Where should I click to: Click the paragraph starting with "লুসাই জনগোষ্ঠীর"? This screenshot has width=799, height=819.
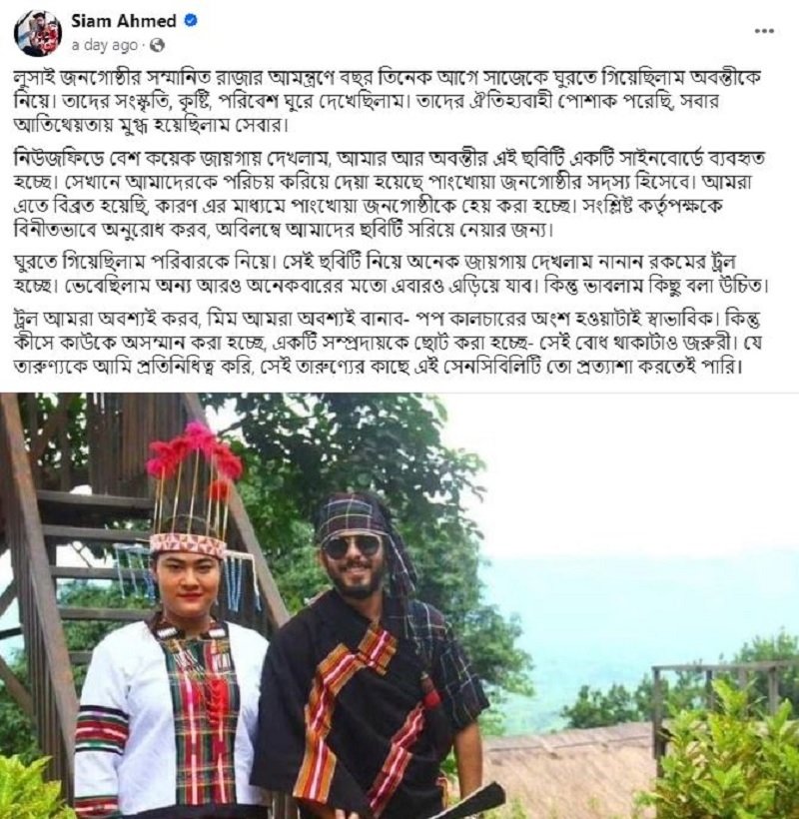(388, 101)
